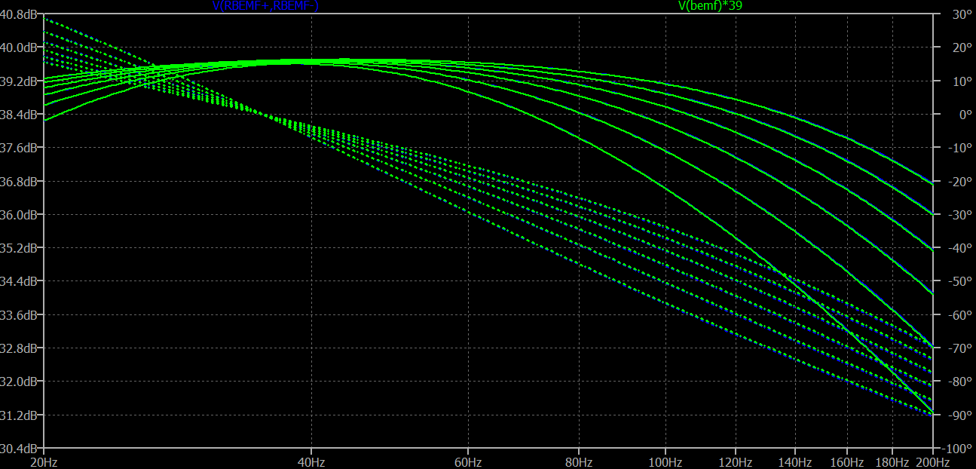Click the 38.4dB magnitude axis label
Screen dimensions: 976x469
20,115
